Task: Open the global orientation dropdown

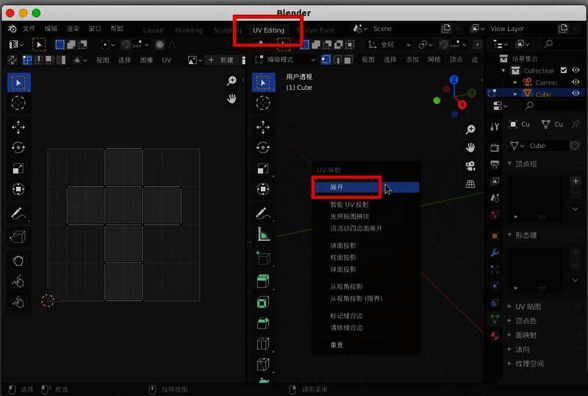Action: [x=390, y=45]
